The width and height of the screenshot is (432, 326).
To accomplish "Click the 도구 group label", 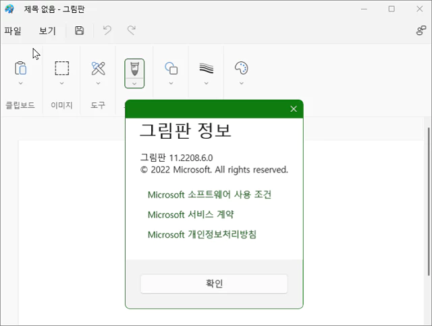I will (98, 105).
